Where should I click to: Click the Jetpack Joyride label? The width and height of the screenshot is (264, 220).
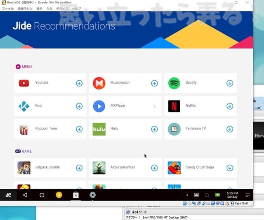click(47, 167)
